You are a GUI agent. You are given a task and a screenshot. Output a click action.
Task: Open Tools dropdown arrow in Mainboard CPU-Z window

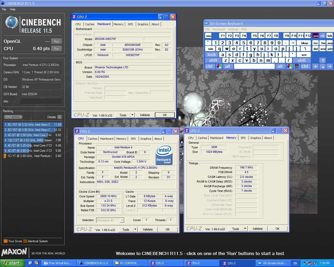[132, 115]
